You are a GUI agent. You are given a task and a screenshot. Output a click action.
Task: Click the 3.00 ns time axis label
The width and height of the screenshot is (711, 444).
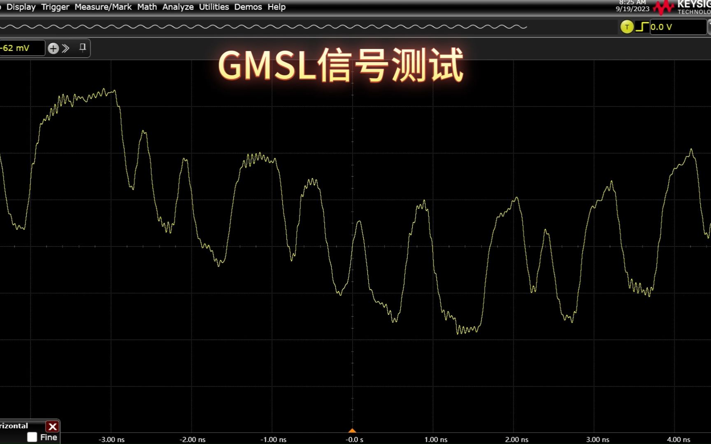coord(597,439)
